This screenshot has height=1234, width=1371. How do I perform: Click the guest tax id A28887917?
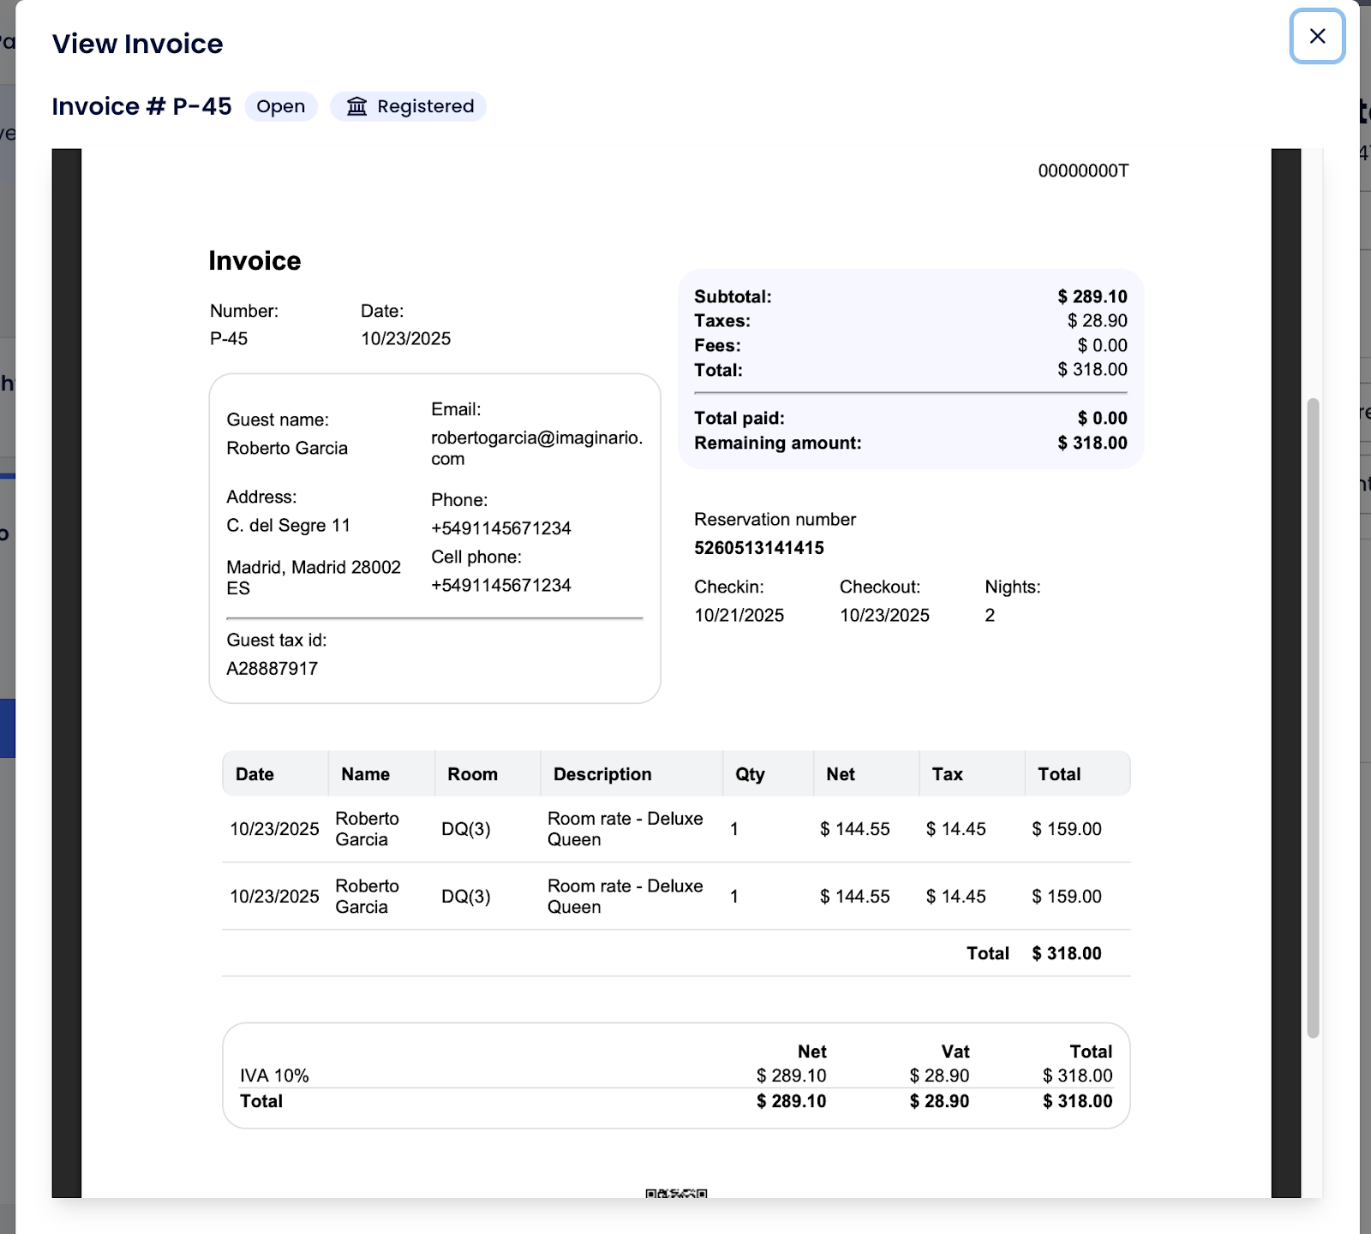[272, 669]
